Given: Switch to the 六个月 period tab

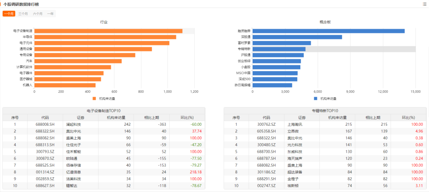Looking at the screenshot, I should 38,13.
